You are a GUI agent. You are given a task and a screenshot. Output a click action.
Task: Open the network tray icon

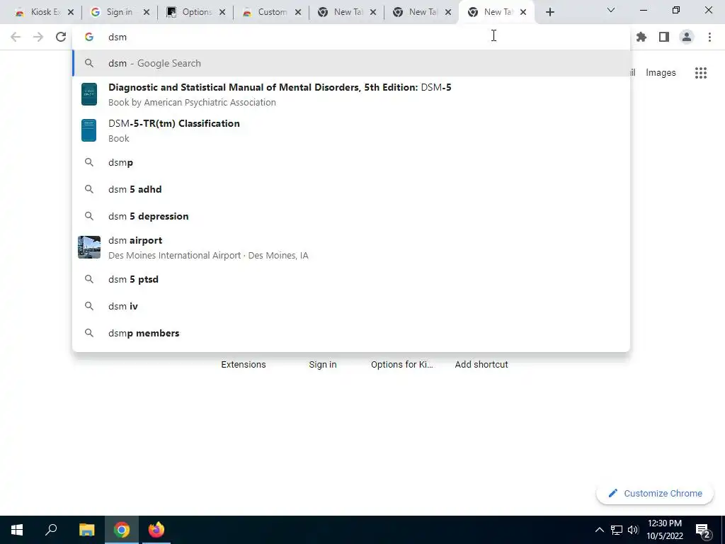coord(617,530)
